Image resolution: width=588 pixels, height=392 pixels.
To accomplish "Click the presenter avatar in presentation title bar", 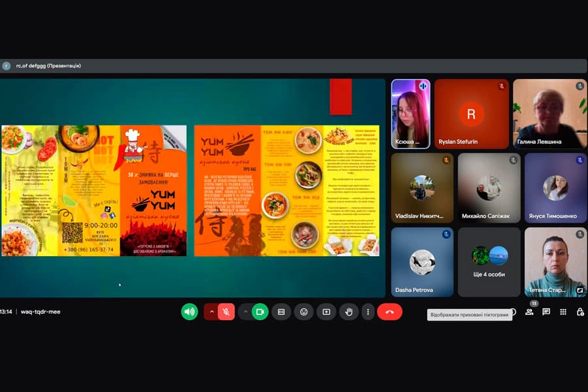I will coord(7,66).
